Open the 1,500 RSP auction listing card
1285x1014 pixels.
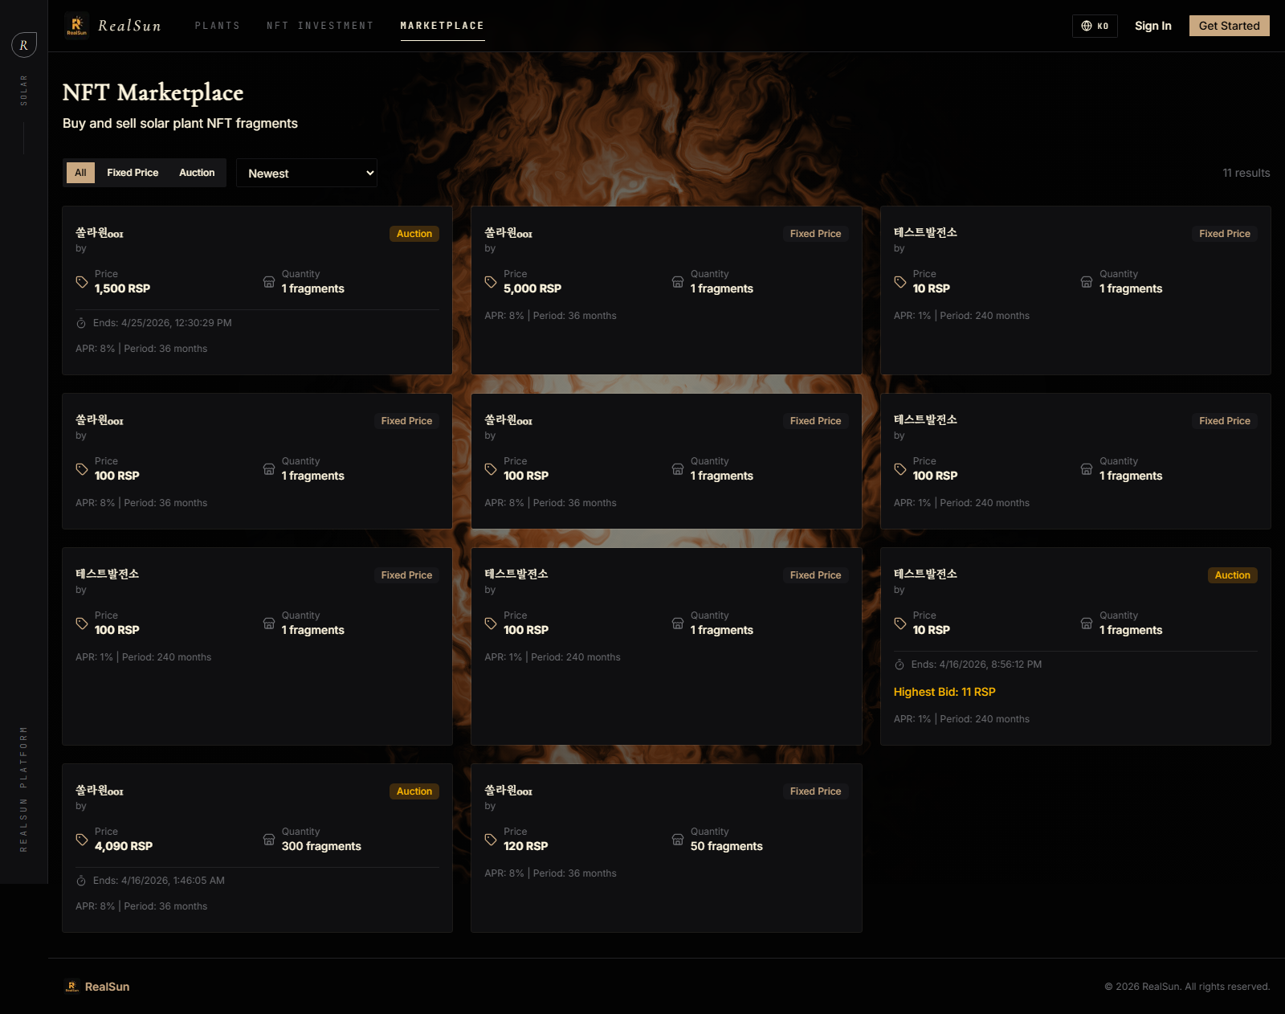[257, 291]
